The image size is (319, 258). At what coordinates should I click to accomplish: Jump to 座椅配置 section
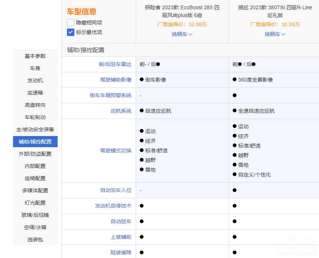coord(35,178)
